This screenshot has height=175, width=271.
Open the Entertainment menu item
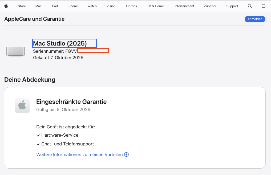coord(184,6)
